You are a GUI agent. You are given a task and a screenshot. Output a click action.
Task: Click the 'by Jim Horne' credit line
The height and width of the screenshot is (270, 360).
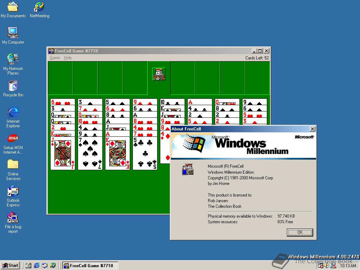pos(219,184)
